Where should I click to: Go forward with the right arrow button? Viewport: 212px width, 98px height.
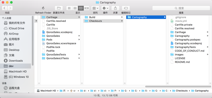(x=10, y=8)
